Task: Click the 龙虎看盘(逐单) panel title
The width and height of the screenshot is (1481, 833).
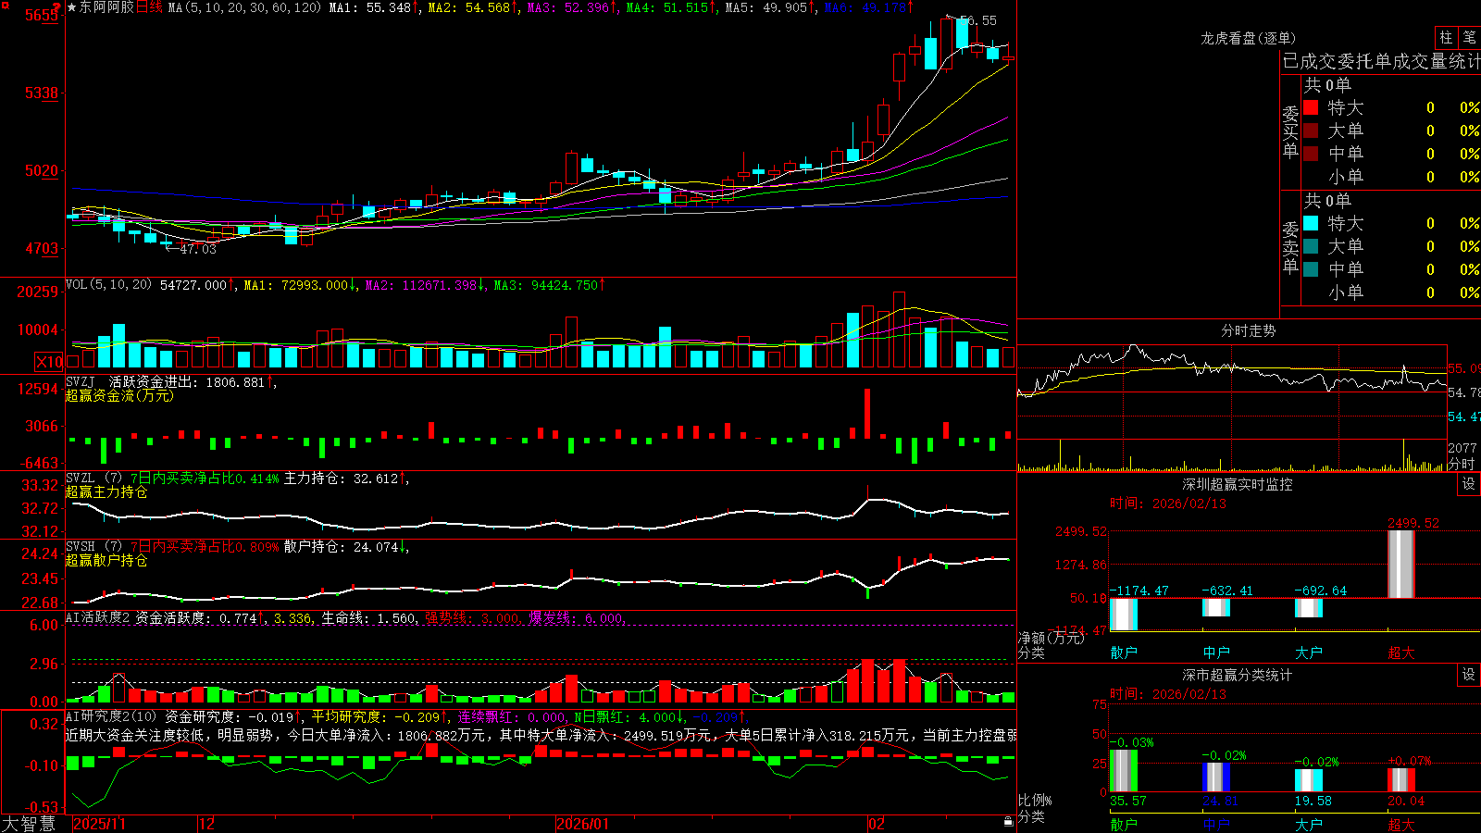Action: [1248, 38]
